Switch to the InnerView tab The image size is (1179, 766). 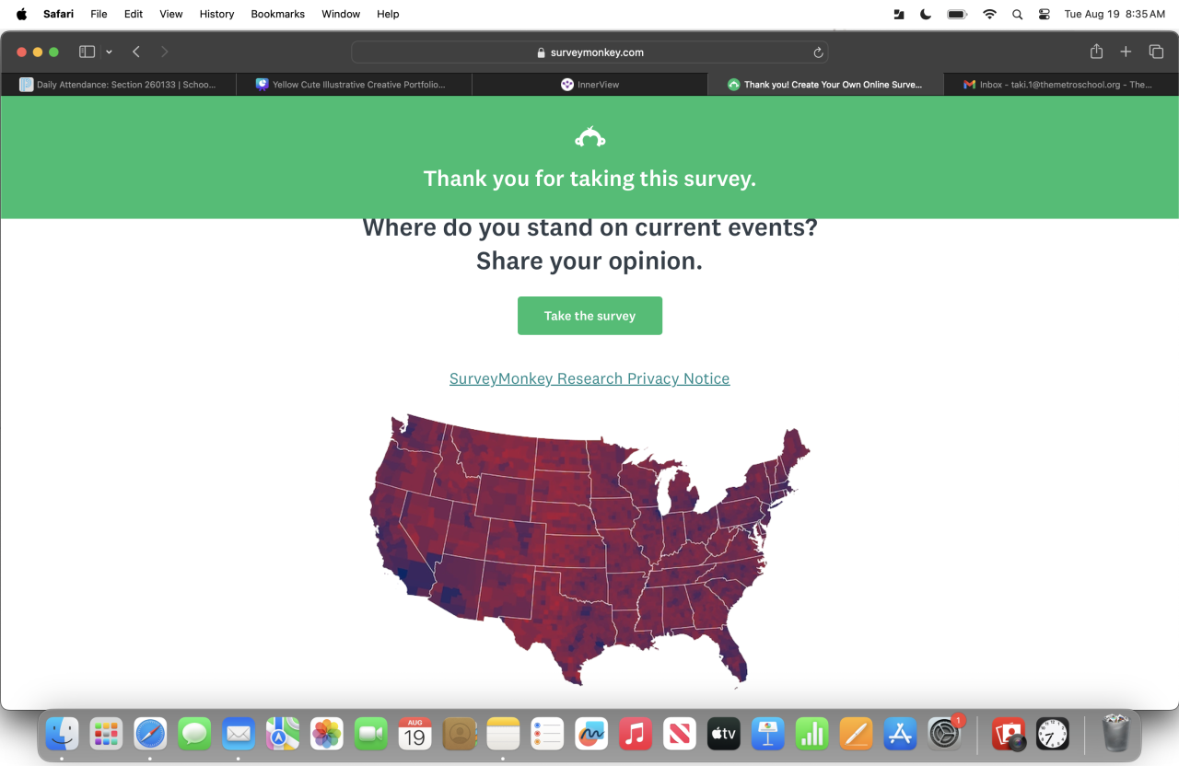point(589,85)
